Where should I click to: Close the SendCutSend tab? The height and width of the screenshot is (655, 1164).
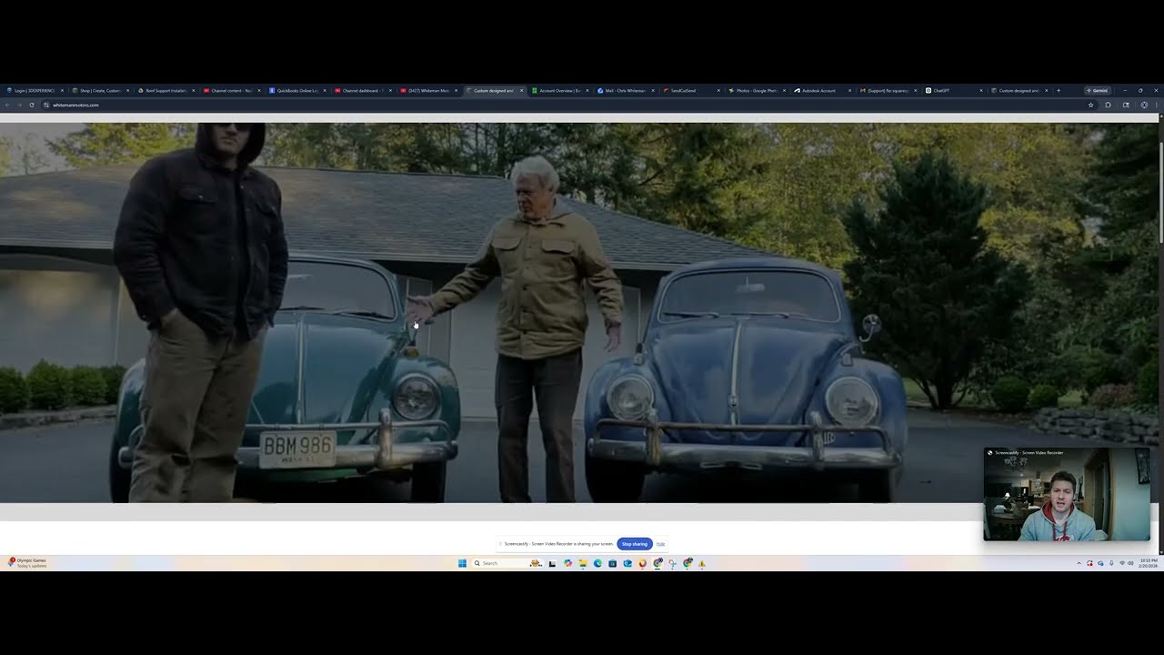718,91
